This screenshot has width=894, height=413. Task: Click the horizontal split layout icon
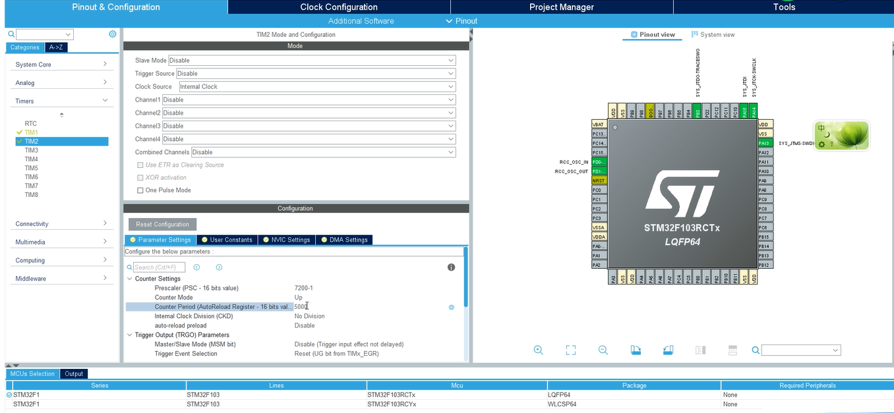click(732, 350)
